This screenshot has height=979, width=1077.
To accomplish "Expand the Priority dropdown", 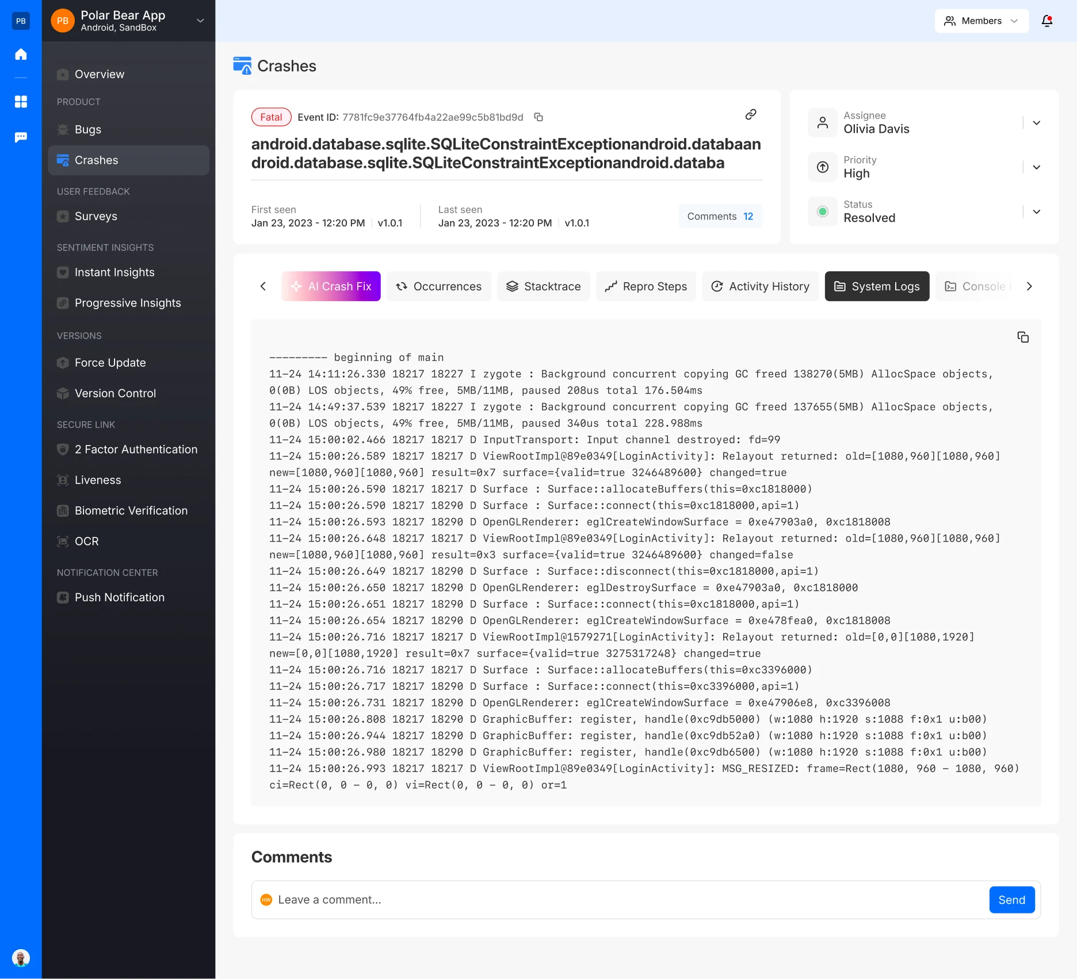I will (x=1036, y=167).
